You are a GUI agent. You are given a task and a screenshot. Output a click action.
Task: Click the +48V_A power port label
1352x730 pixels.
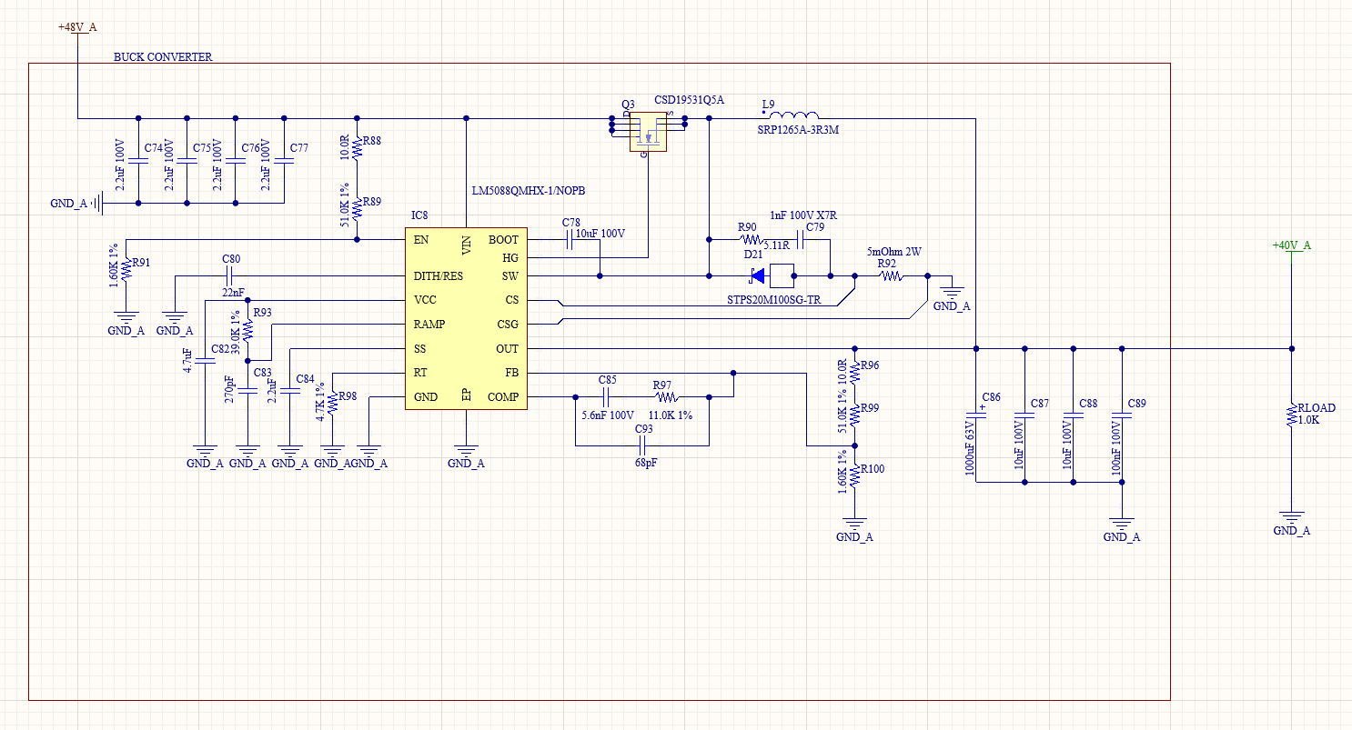click(x=77, y=27)
